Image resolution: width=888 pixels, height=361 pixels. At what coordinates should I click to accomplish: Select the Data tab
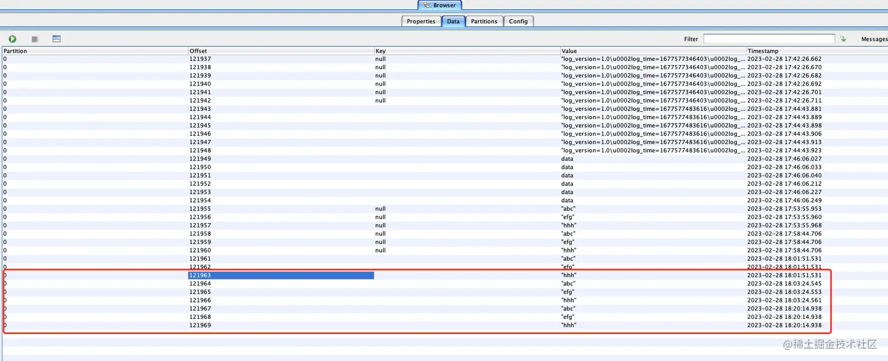tap(453, 21)
